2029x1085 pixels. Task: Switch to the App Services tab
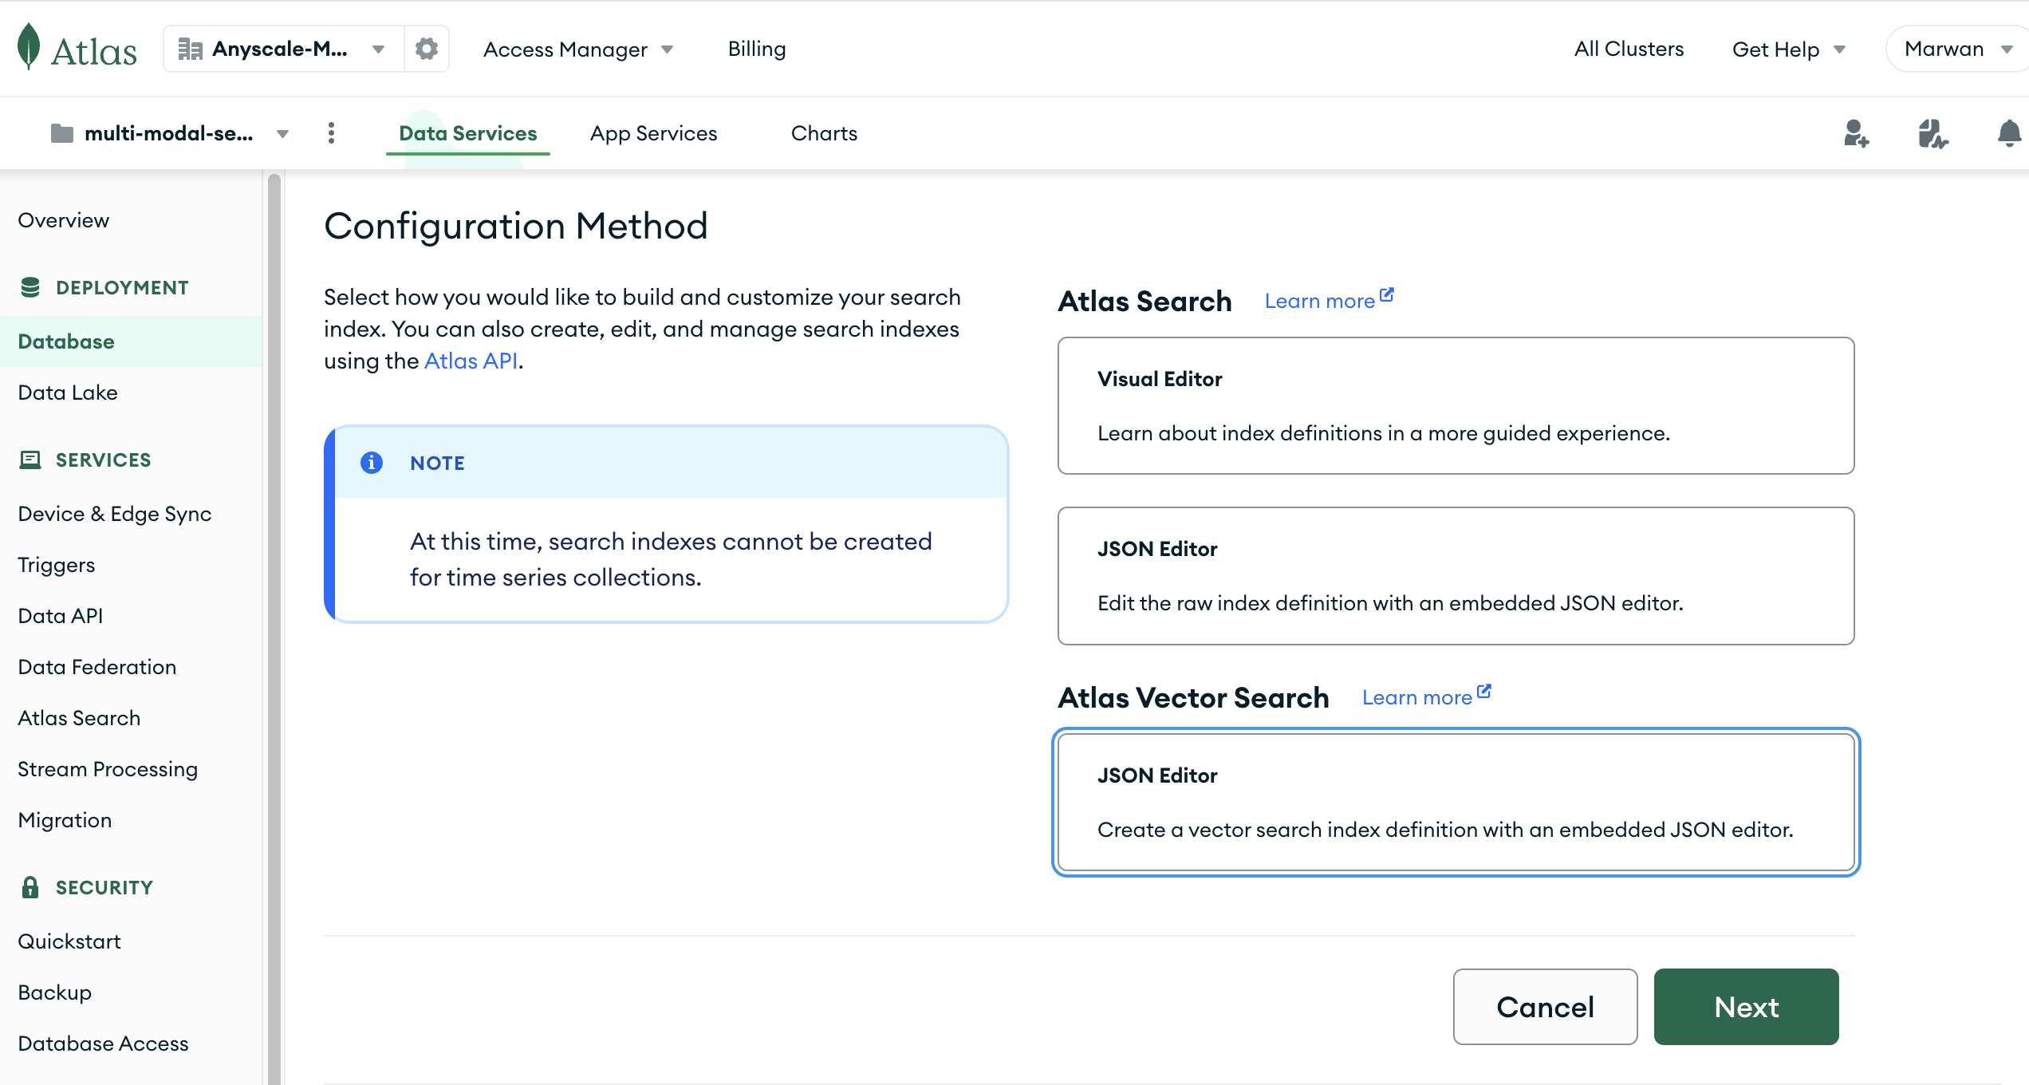(x=654, y=133)
